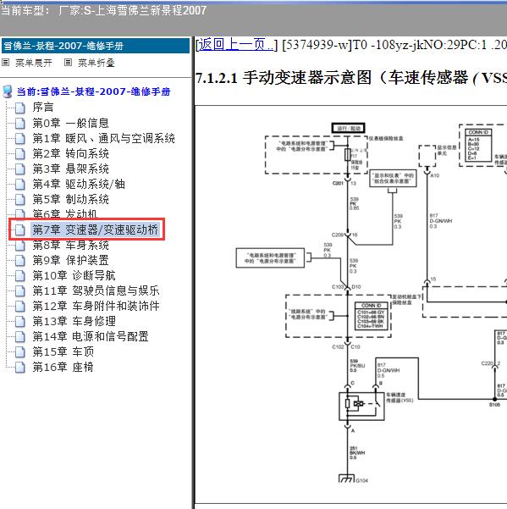
Task: Open 第9章 保护装置
Action: coord(70,260)
